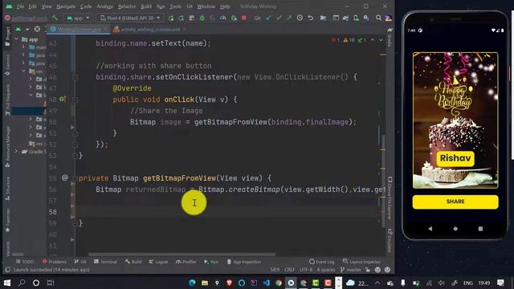Open the app run configuration dropdown
The width and height of the screenshot is (514, 289).
click(78, 18)
